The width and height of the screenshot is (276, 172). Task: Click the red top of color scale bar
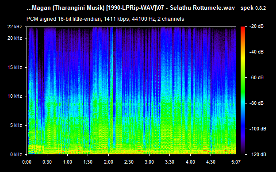tap(243, 29)
